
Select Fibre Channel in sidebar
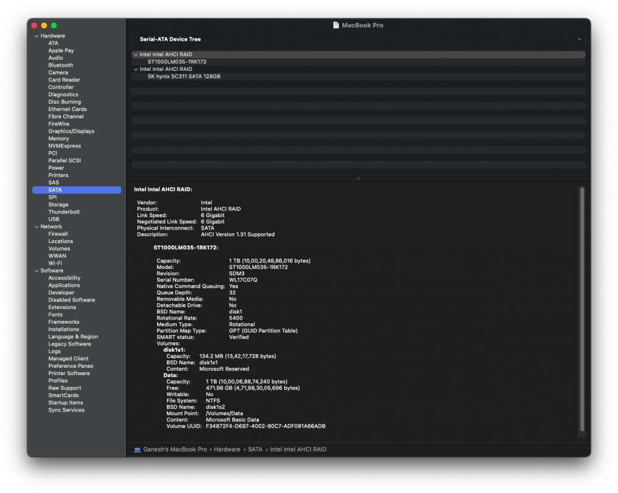pos(66,117)
